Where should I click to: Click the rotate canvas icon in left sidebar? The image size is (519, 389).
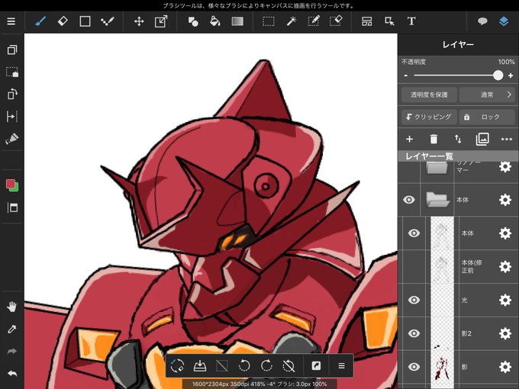click(12, 95)
